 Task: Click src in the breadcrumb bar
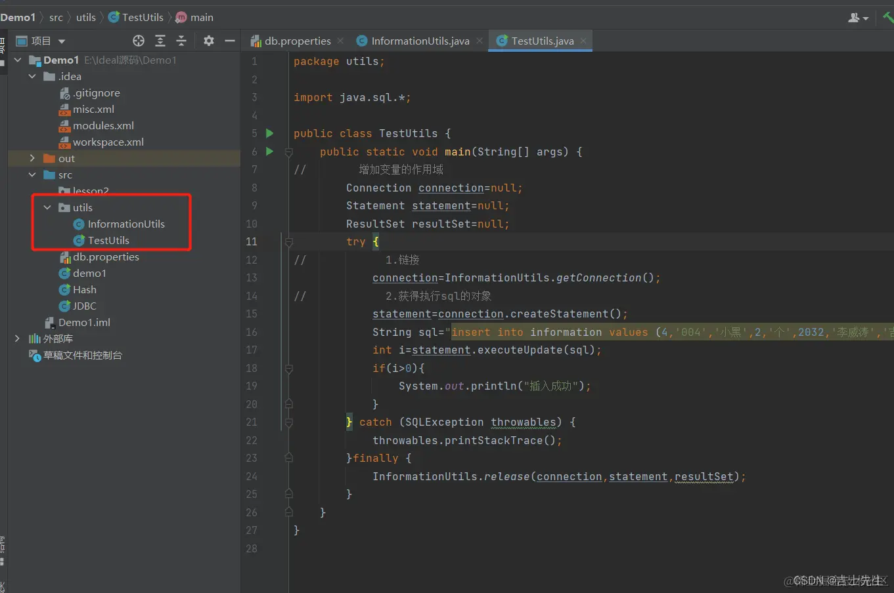pyautogui.click(x=56, y=18)
